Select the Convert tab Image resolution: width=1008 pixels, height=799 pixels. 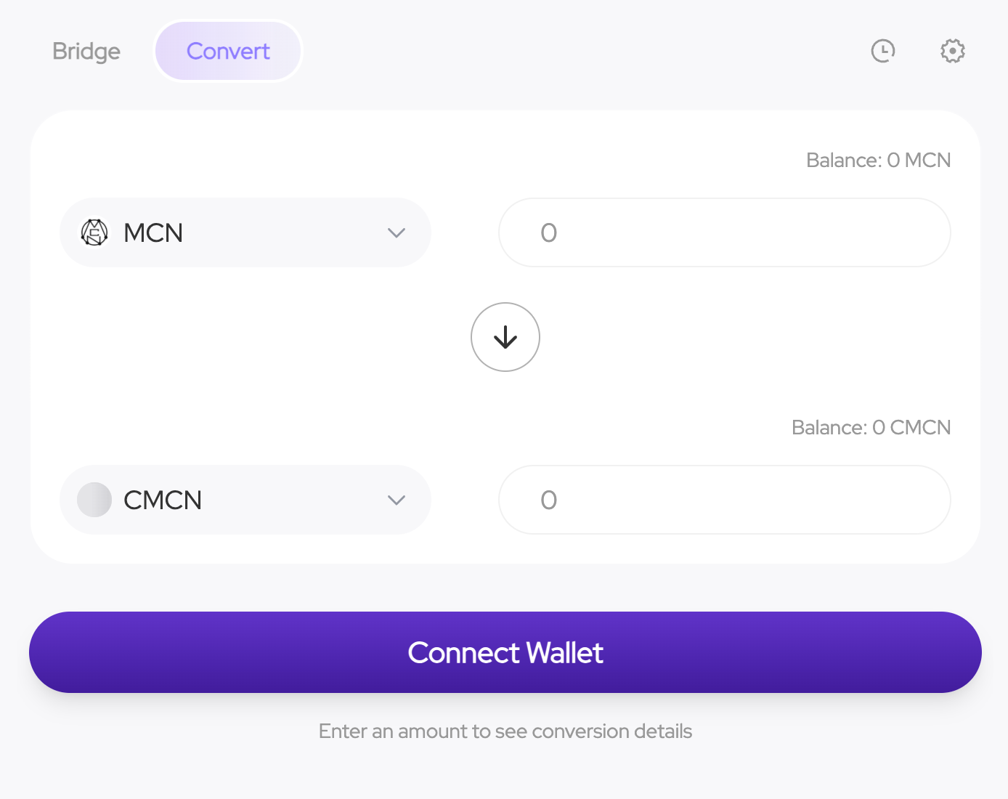pyautogui.click(x=228, y=51)
